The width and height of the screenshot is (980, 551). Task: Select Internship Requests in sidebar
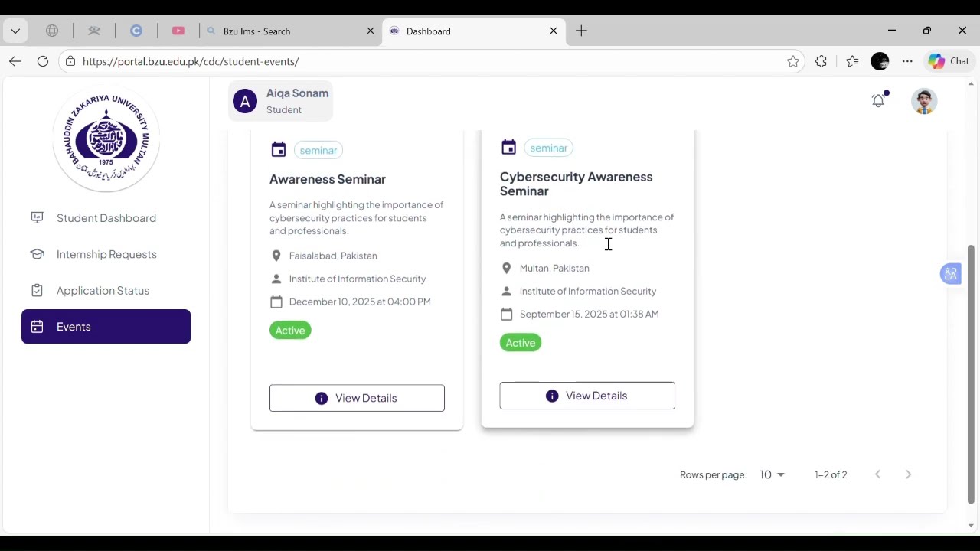[106, 254]
